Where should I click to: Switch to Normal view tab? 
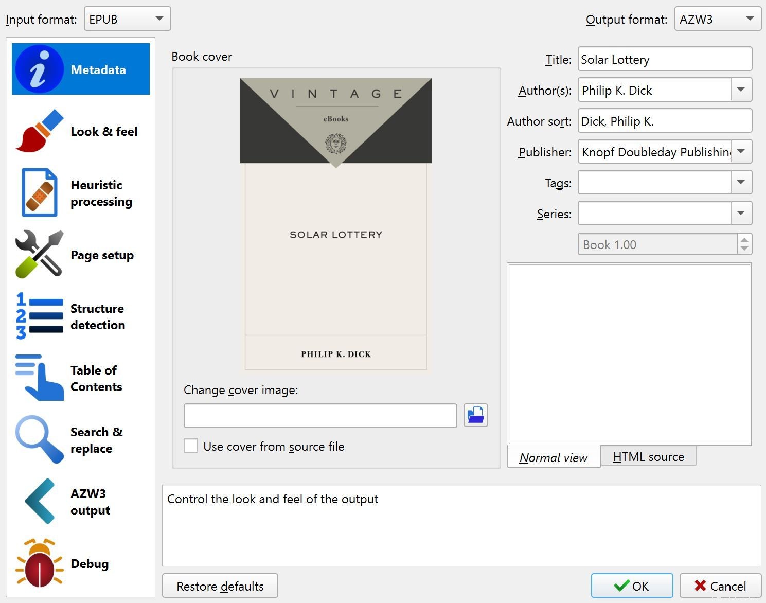(x=554, y=457)
